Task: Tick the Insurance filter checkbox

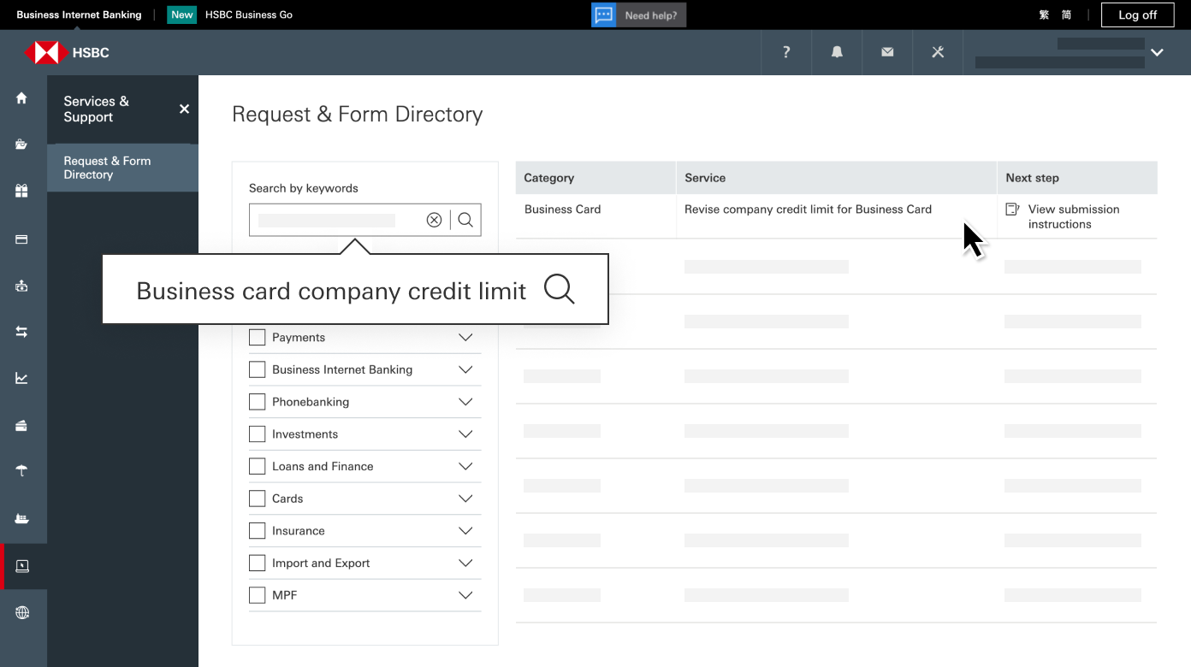Action: [257, 530]
